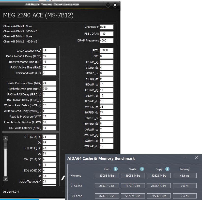The image size is (202, 200).
Task: Click the tWRRD_dr value field
Action: tap(106, 118)
